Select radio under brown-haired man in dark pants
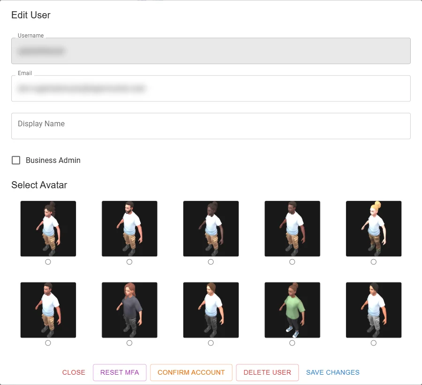 211,343
